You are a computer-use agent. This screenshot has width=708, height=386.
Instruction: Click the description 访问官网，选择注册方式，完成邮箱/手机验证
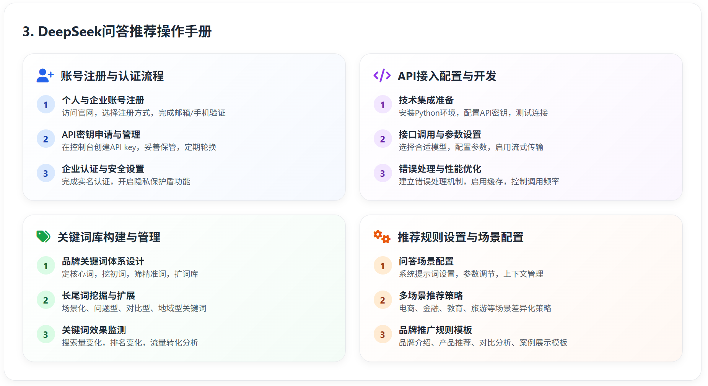click(144, 113)
